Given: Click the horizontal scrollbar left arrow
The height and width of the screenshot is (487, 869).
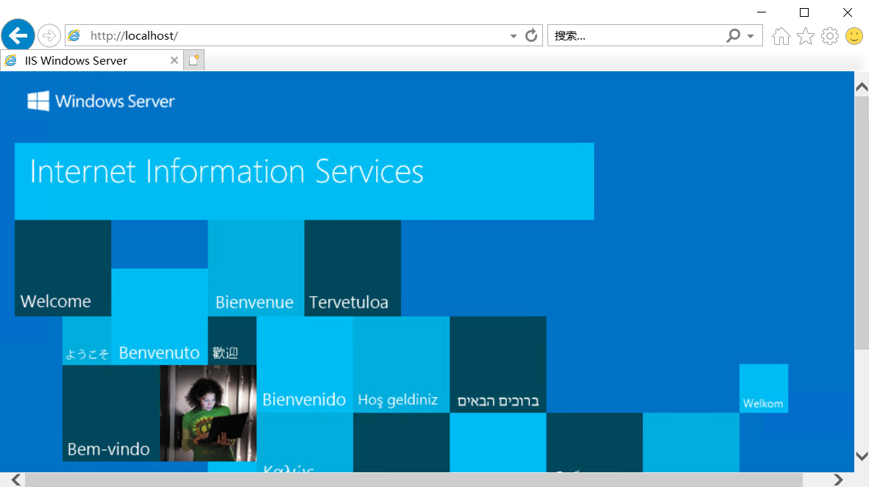Looking at the screenshot, I should pyautogui.click(x=16, y=479).
